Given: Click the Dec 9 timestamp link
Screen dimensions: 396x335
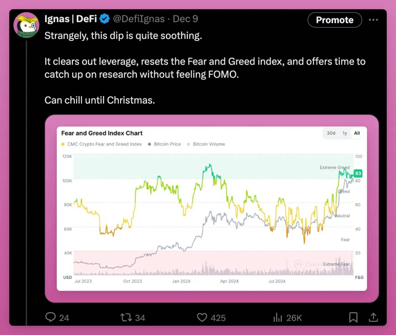Looking at the screenshot, I should (185, 19).
